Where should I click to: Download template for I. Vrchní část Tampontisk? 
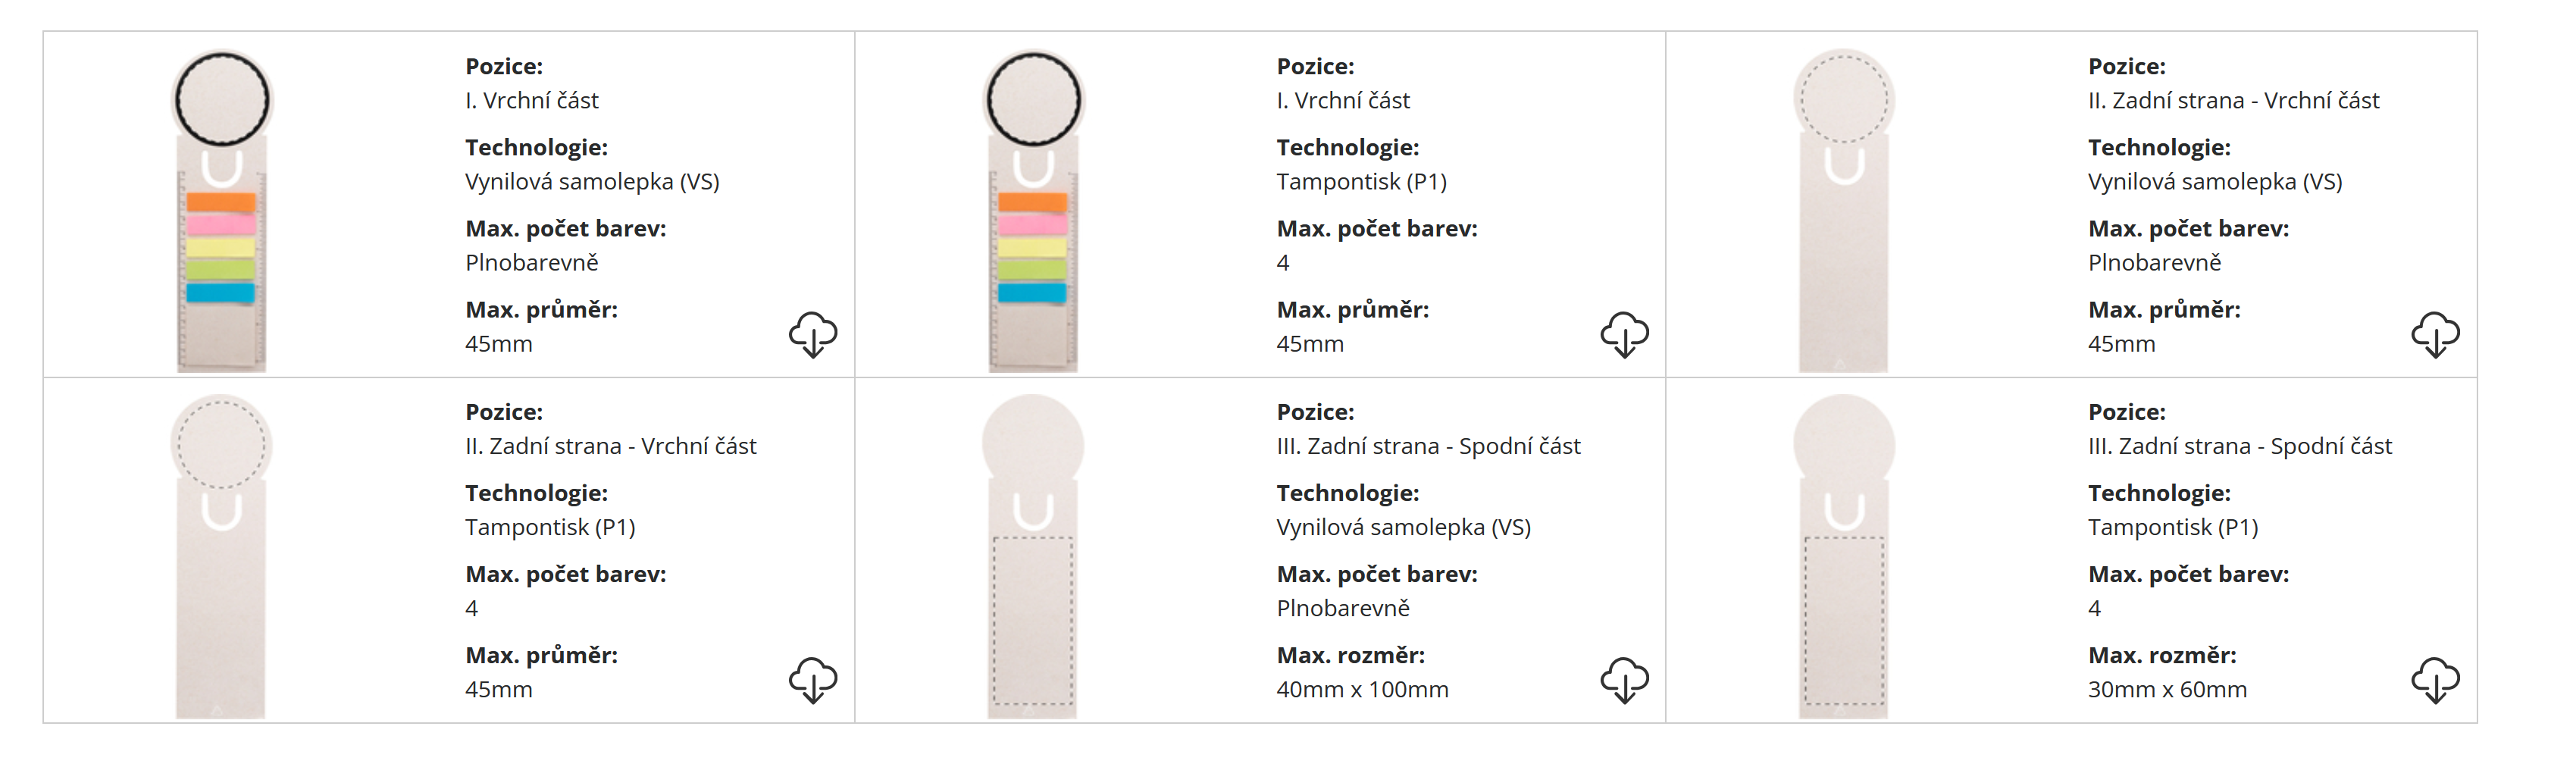pos(1624,334)
